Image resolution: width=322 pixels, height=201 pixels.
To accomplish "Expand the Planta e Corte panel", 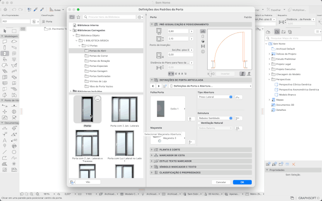I will (x=201, y=150).
